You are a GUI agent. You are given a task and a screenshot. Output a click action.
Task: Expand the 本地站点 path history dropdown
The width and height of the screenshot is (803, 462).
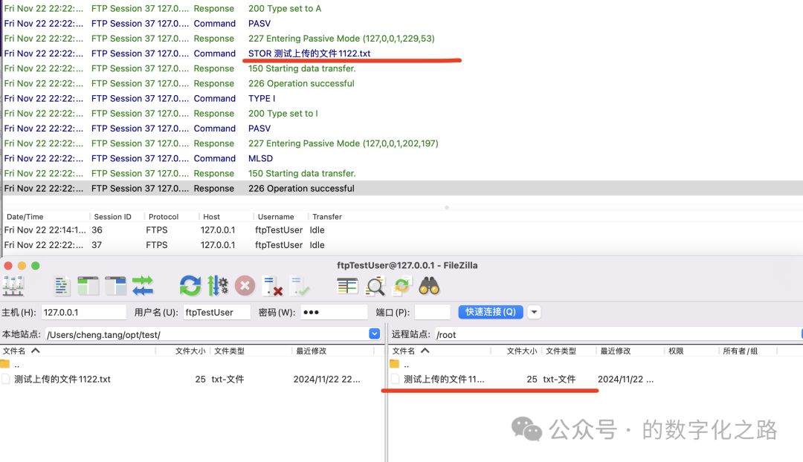[374, 334]
